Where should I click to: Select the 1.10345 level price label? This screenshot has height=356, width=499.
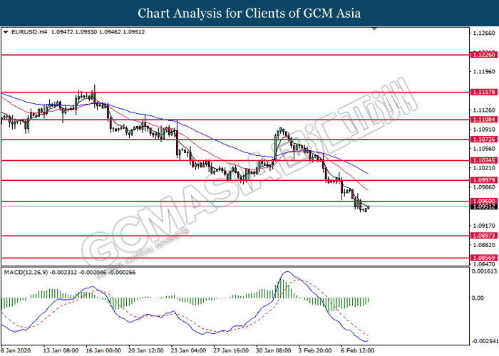pos(483,160)
